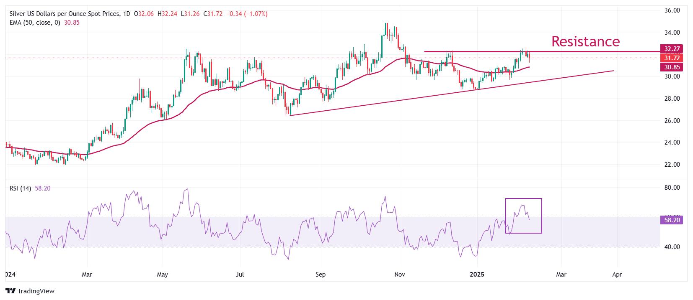The width and height of the screenshot is (693, 300).
Task: Click the 32.27 resistance price label
Action: tap(671, 48)
